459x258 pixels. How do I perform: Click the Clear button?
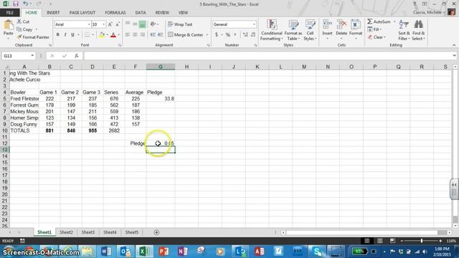(377, 37)
